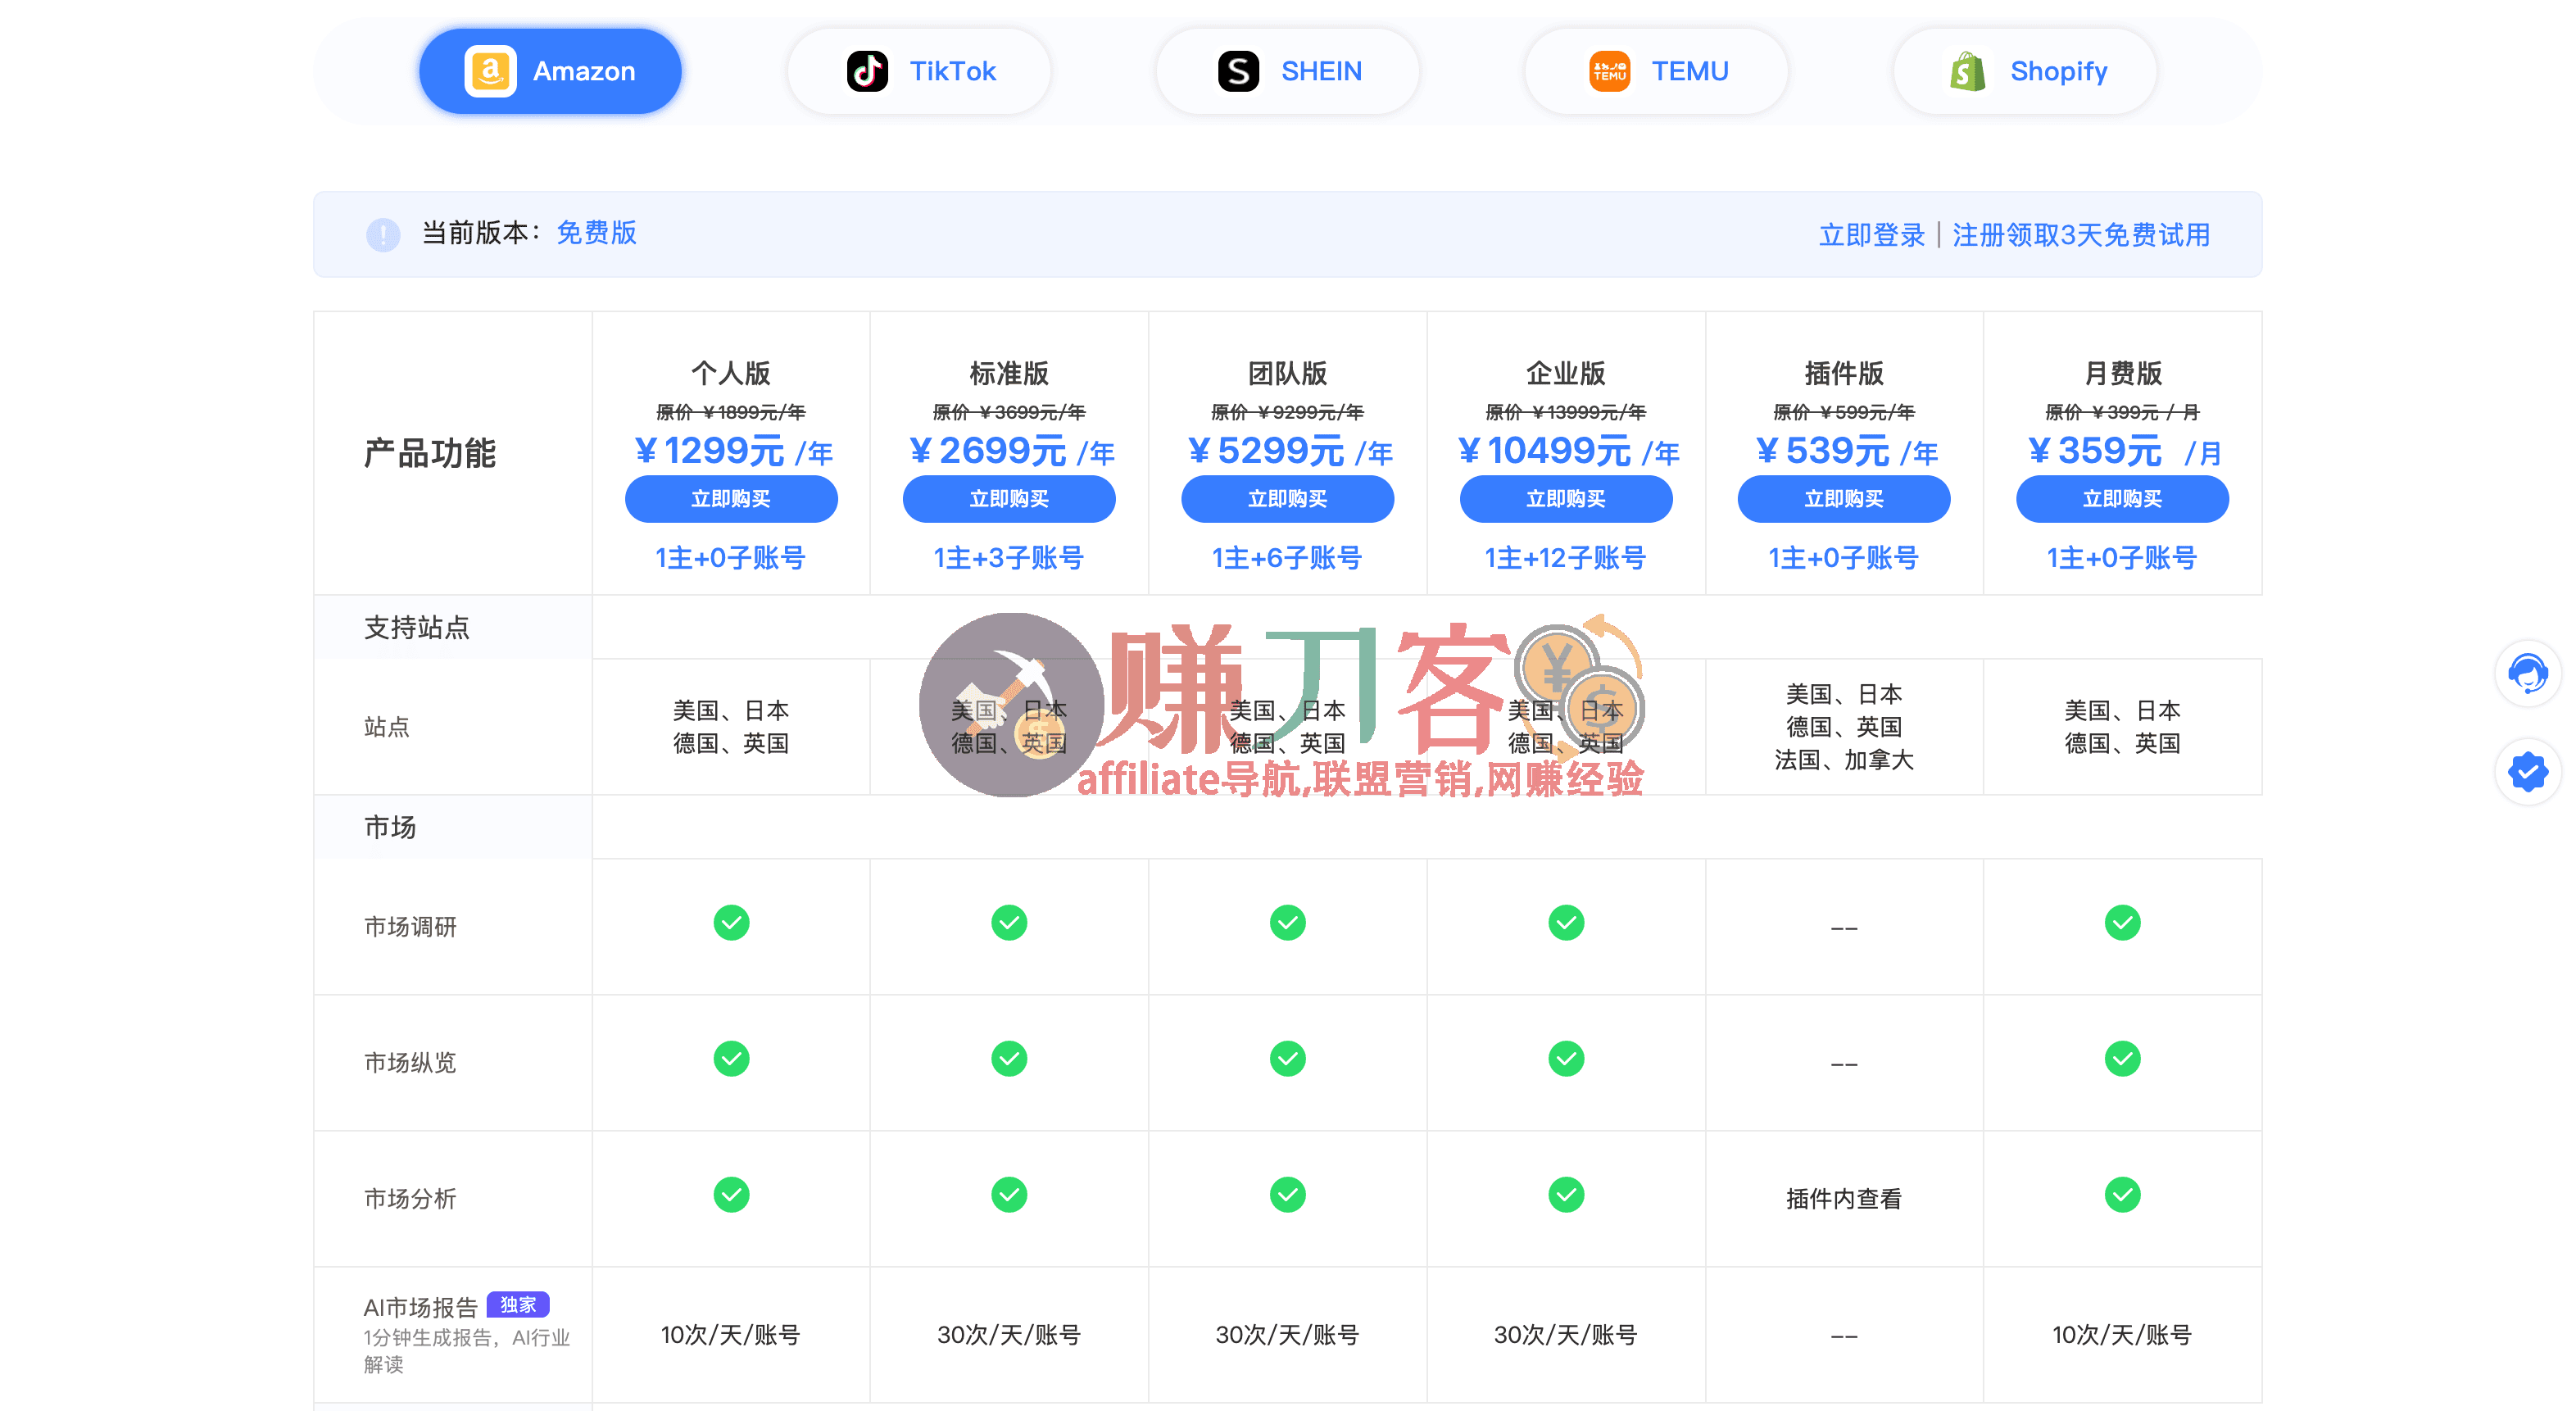This screenshot has width=2576, height=1411.
Task: Buy 团队版 with 立即购买 button
Action: pyautogui.click(x=1287, y=498)
